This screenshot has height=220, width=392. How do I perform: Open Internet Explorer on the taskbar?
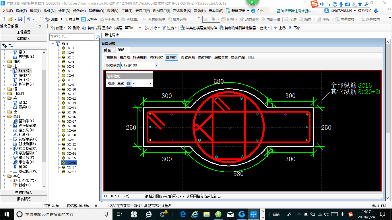tap(195, 214)
